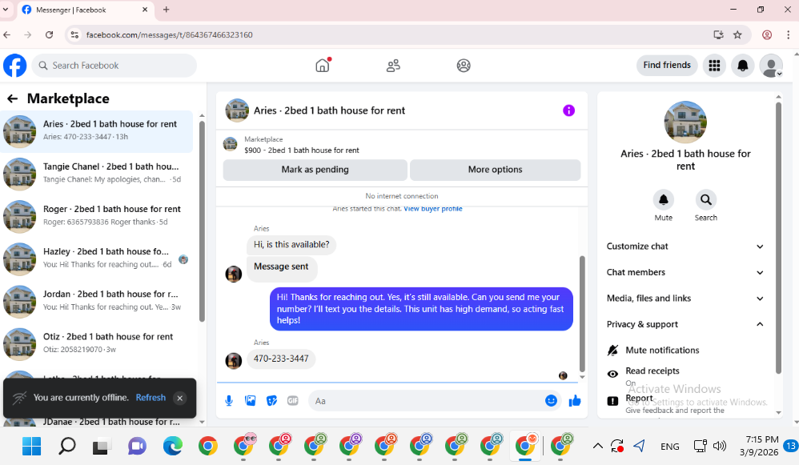Click the chat details panel scrollbar

point(779,238)
